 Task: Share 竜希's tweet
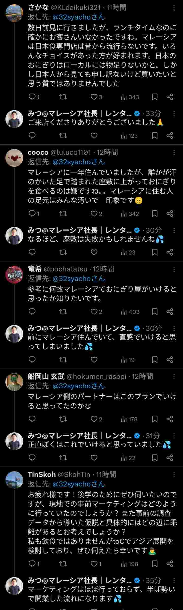point(170,312)
